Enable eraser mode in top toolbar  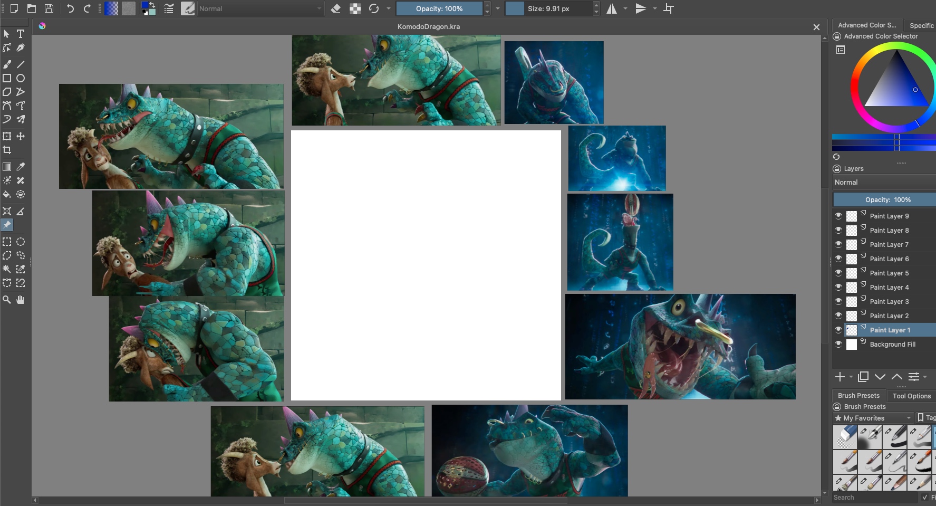coord(336,8)
